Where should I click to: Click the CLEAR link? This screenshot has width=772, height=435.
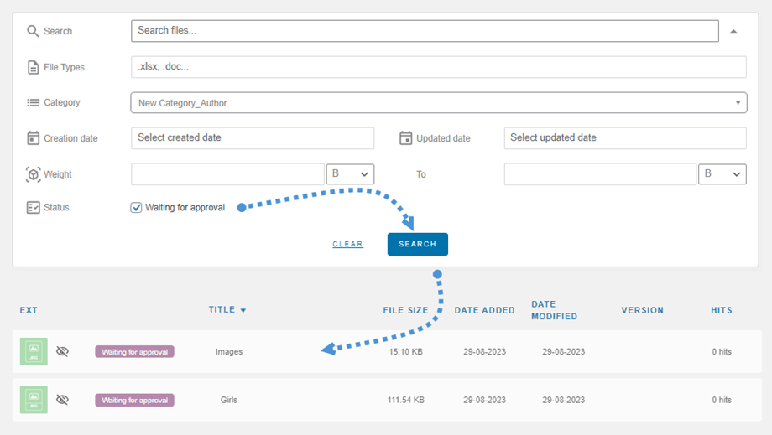click(x=347, y=245)
